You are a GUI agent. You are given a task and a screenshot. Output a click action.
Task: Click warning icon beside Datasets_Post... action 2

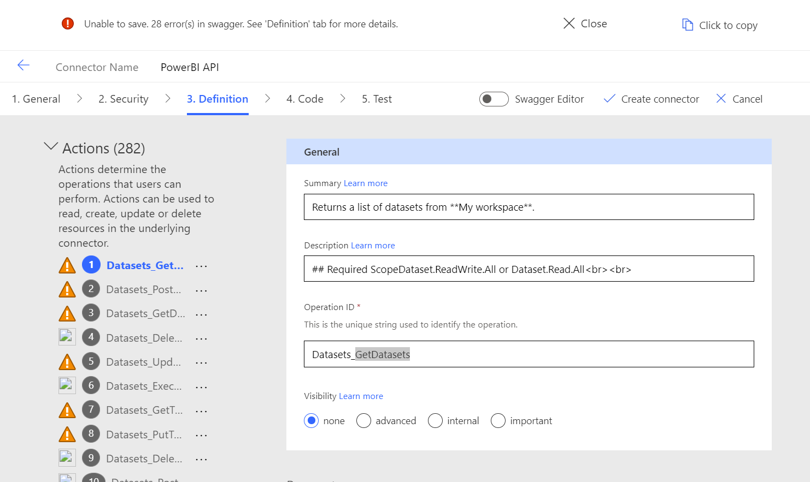pos(67,289)
